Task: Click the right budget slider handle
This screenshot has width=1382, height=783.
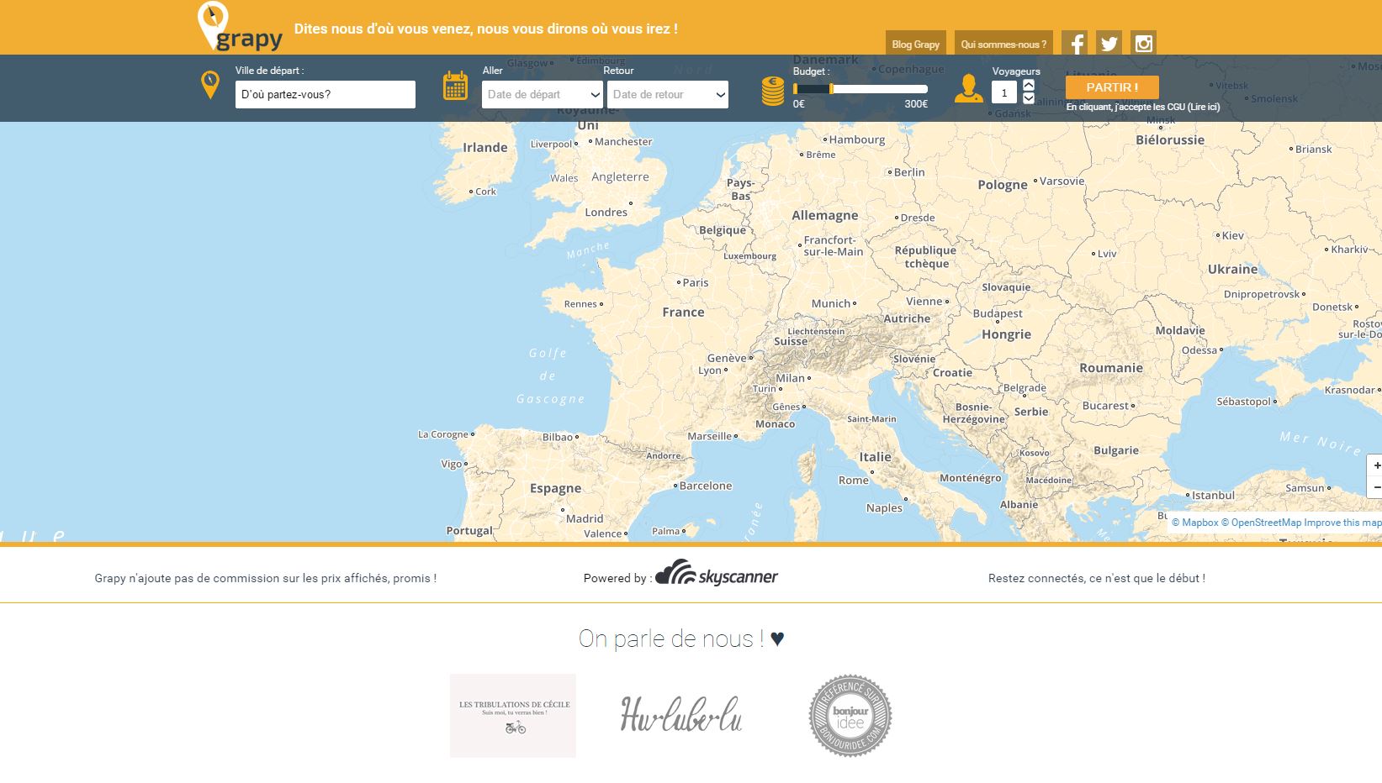Action: (831, 89)
